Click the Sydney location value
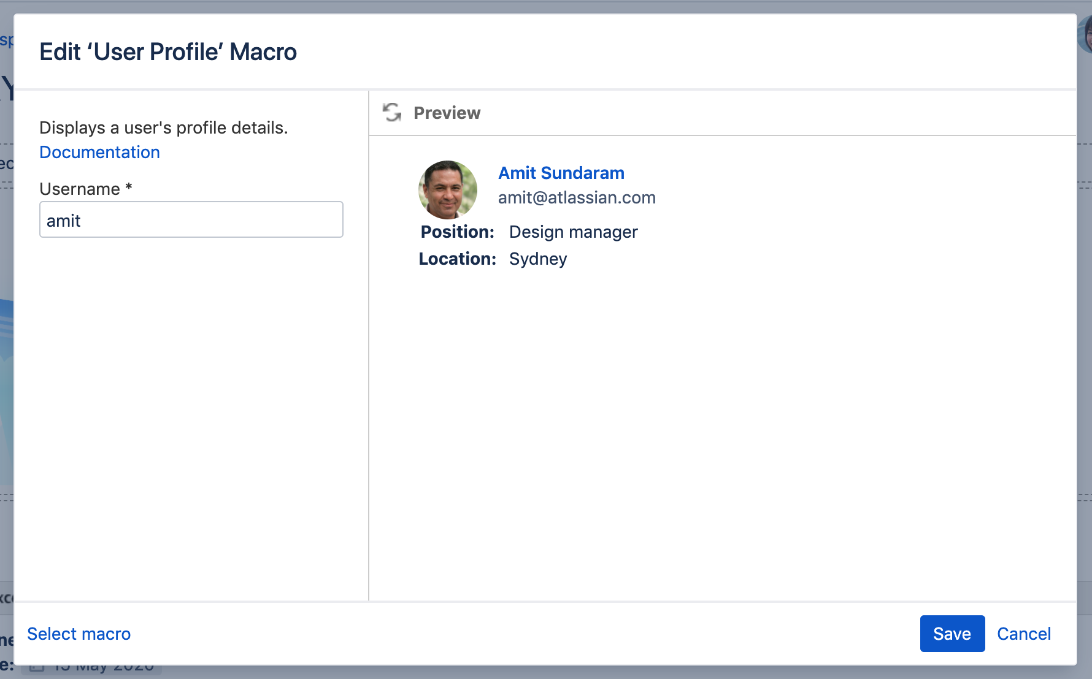 [537, 259]
